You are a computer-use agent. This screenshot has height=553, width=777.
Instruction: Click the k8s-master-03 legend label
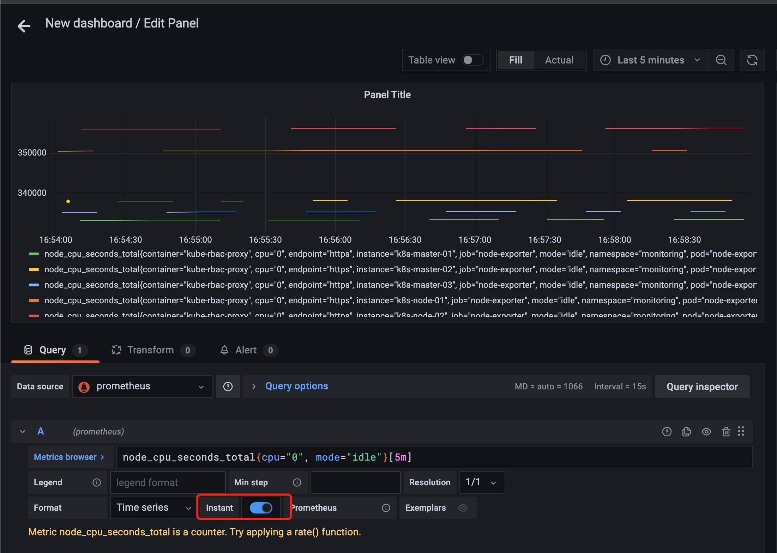pyautogui.click(x=400, y=285)
